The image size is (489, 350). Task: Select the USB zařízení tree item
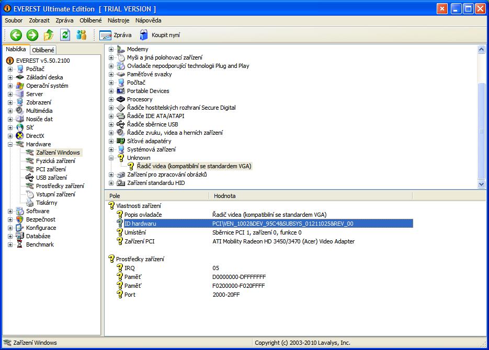[51, 178]
